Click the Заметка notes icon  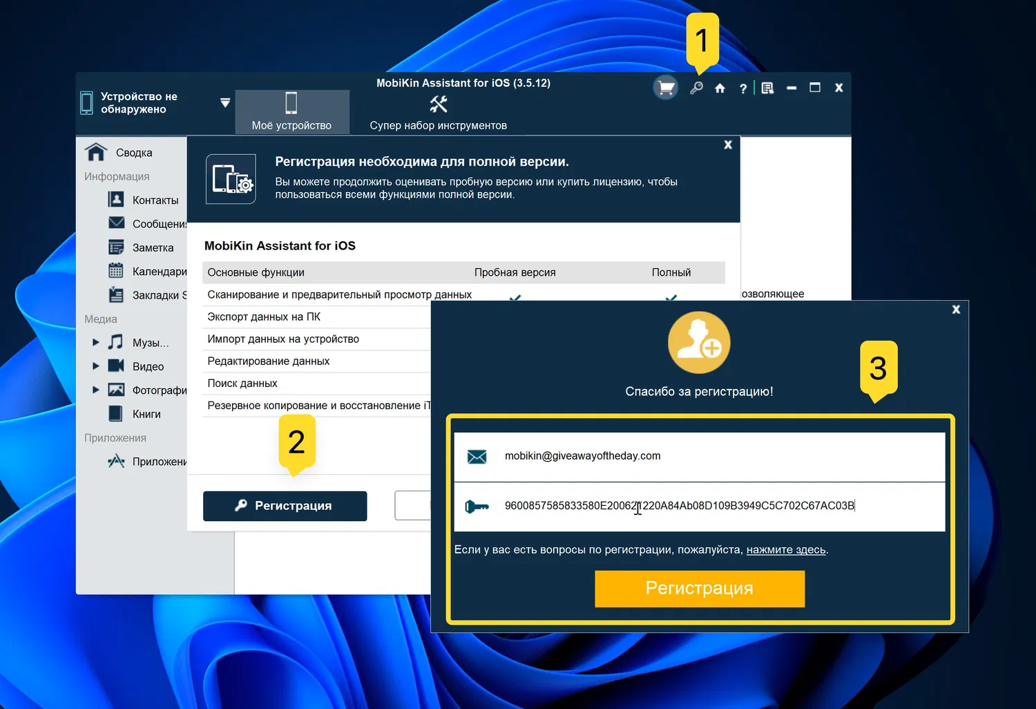(115, 247)
